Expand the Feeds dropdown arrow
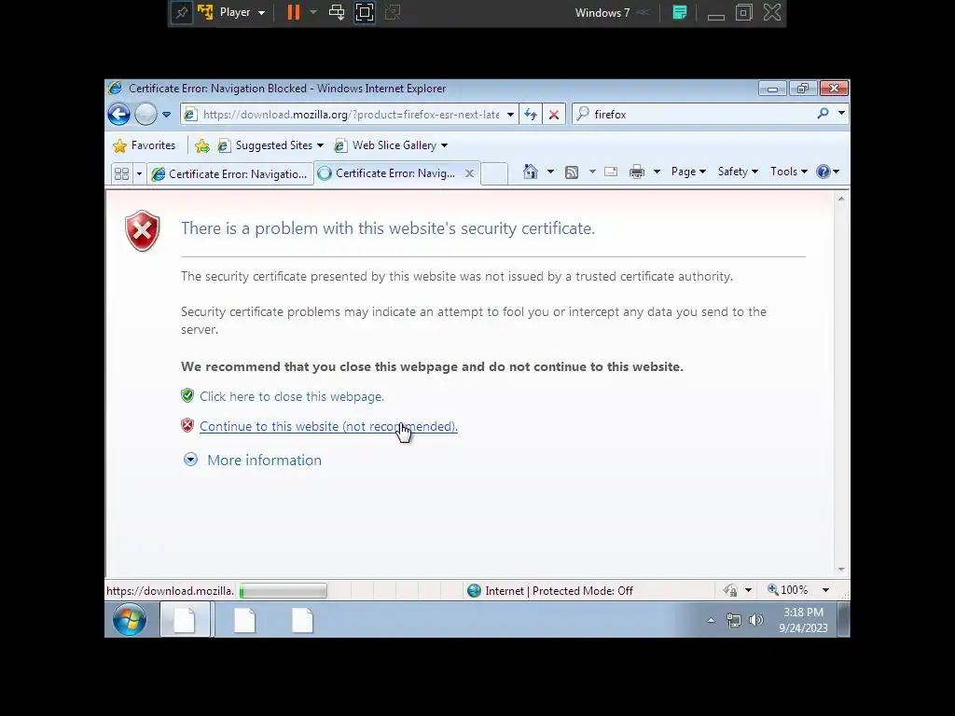The image size is (955, 716). 592,172
